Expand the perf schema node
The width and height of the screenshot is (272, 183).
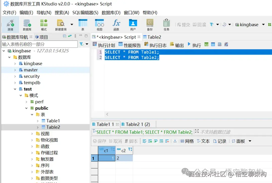click(x=26, y=102)
